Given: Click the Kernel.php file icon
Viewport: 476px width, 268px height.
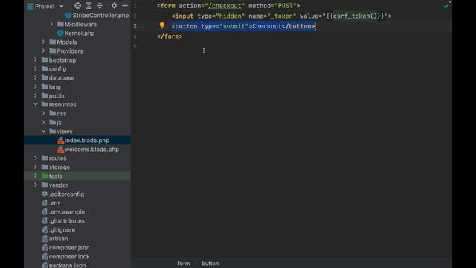Looking at the screenshot, I should (60, 33).
